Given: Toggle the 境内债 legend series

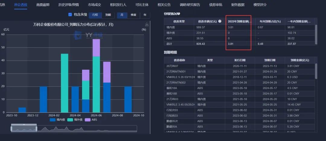Looking at the screenshot, I should (57, 120).
